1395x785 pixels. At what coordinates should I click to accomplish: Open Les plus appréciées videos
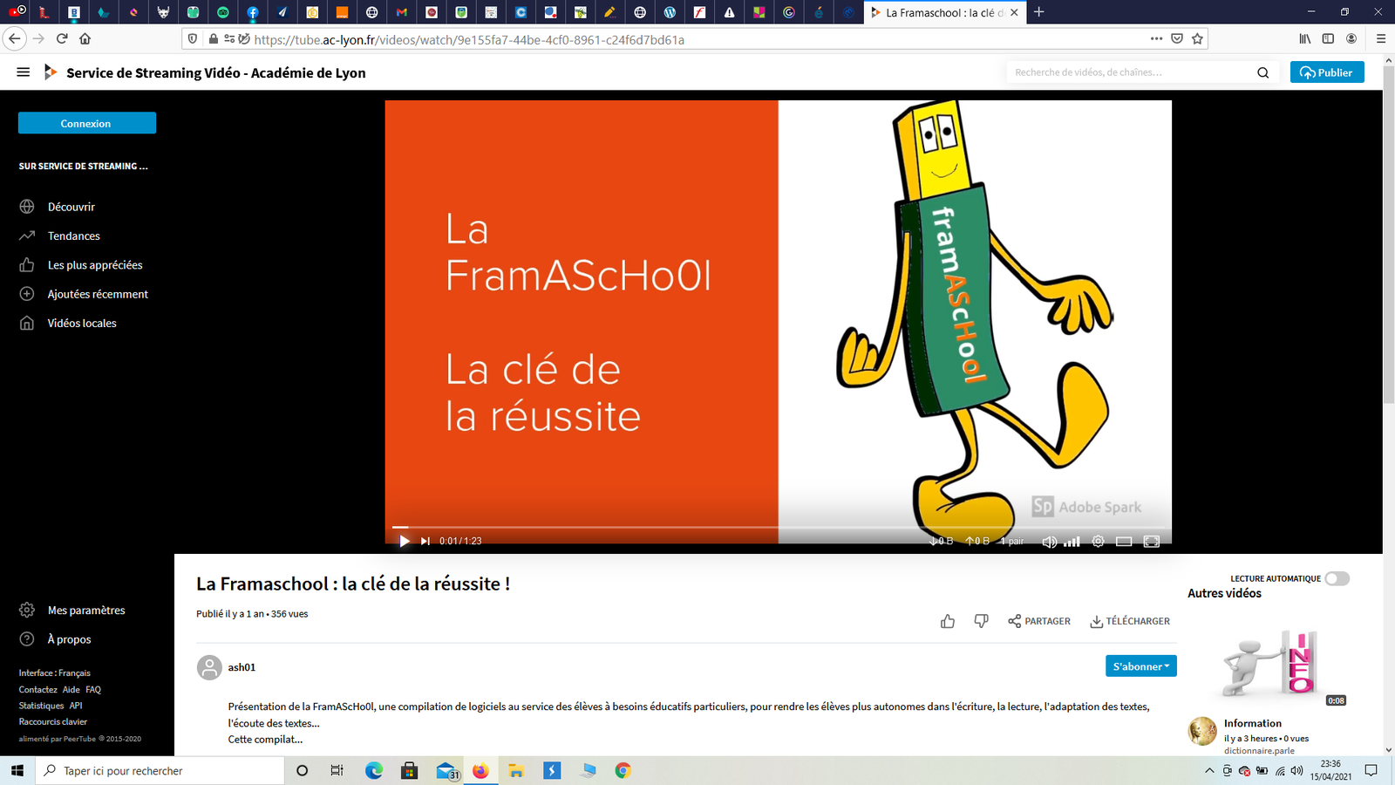point(95,264)
